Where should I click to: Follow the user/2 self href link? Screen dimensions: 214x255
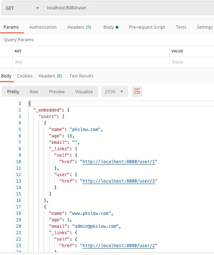(119, 246)
